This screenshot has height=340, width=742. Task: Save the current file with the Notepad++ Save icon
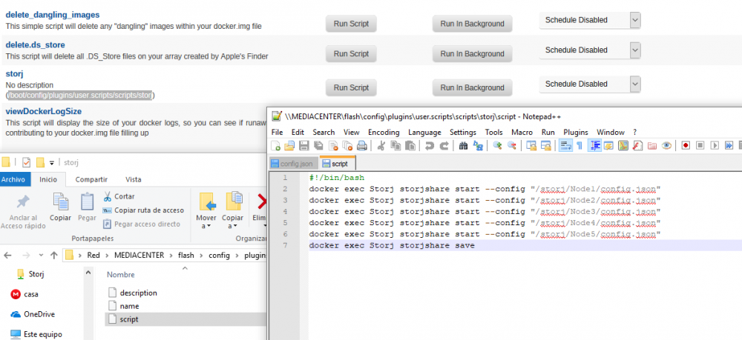[304, 145]
